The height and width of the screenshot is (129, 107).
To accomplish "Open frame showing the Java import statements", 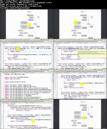I will pyautogui.click(x=27, y=84).
